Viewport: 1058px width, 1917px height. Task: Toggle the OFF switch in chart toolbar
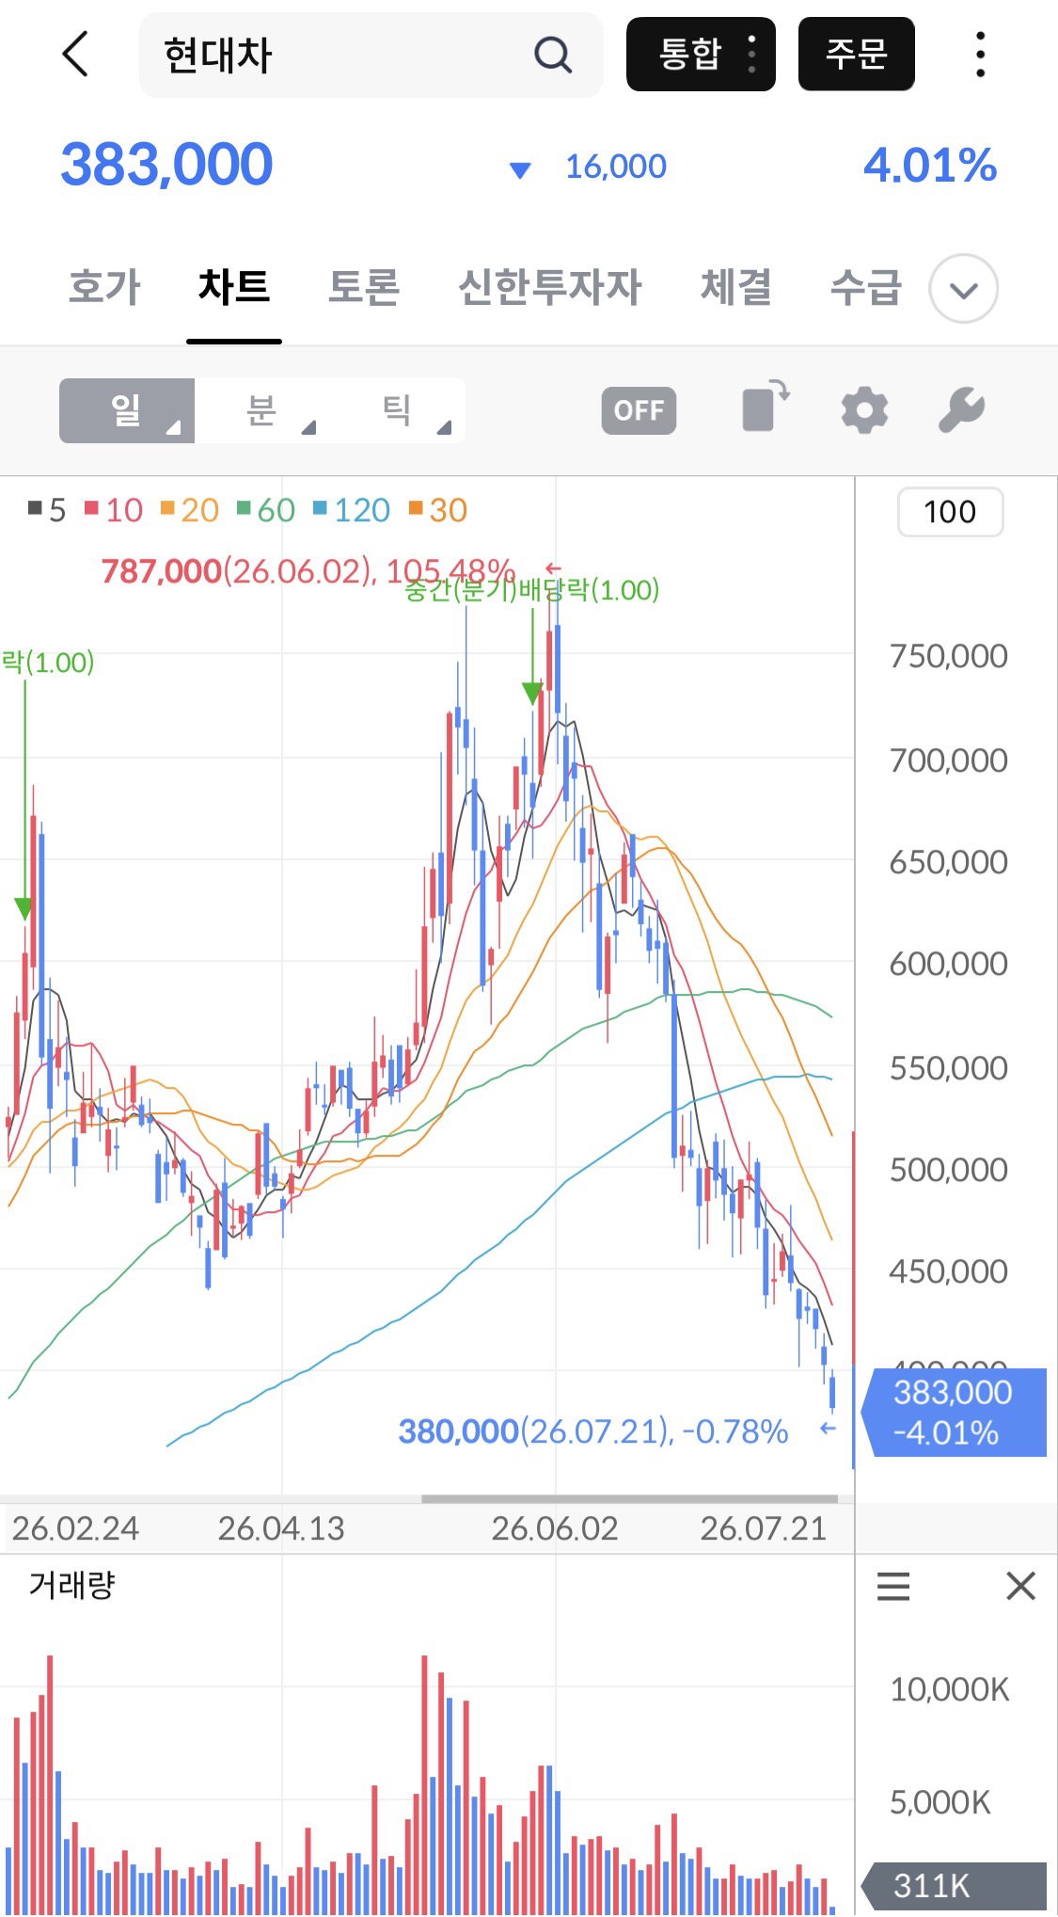click(639, 410)
